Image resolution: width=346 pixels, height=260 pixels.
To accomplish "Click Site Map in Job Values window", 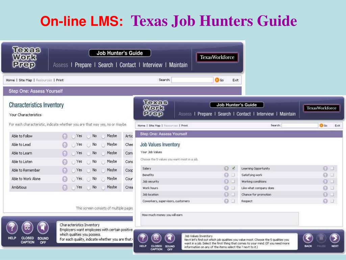I will (154, 126).
